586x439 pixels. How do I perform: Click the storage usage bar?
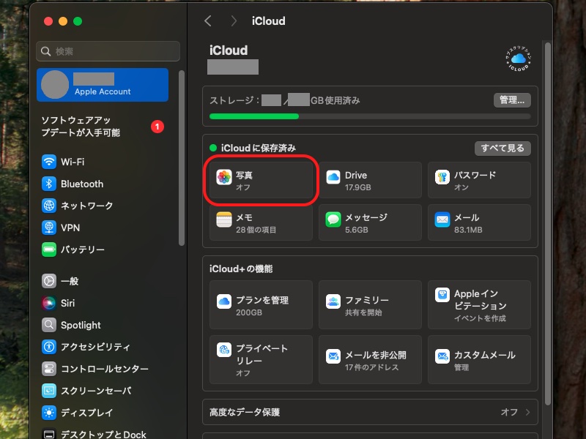369,116
